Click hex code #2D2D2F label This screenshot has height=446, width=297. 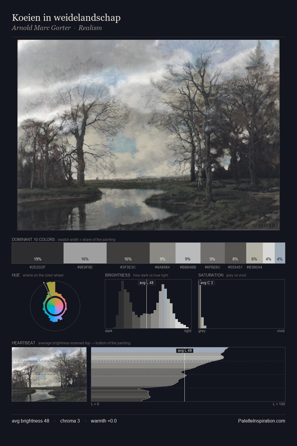click(37, 267)
